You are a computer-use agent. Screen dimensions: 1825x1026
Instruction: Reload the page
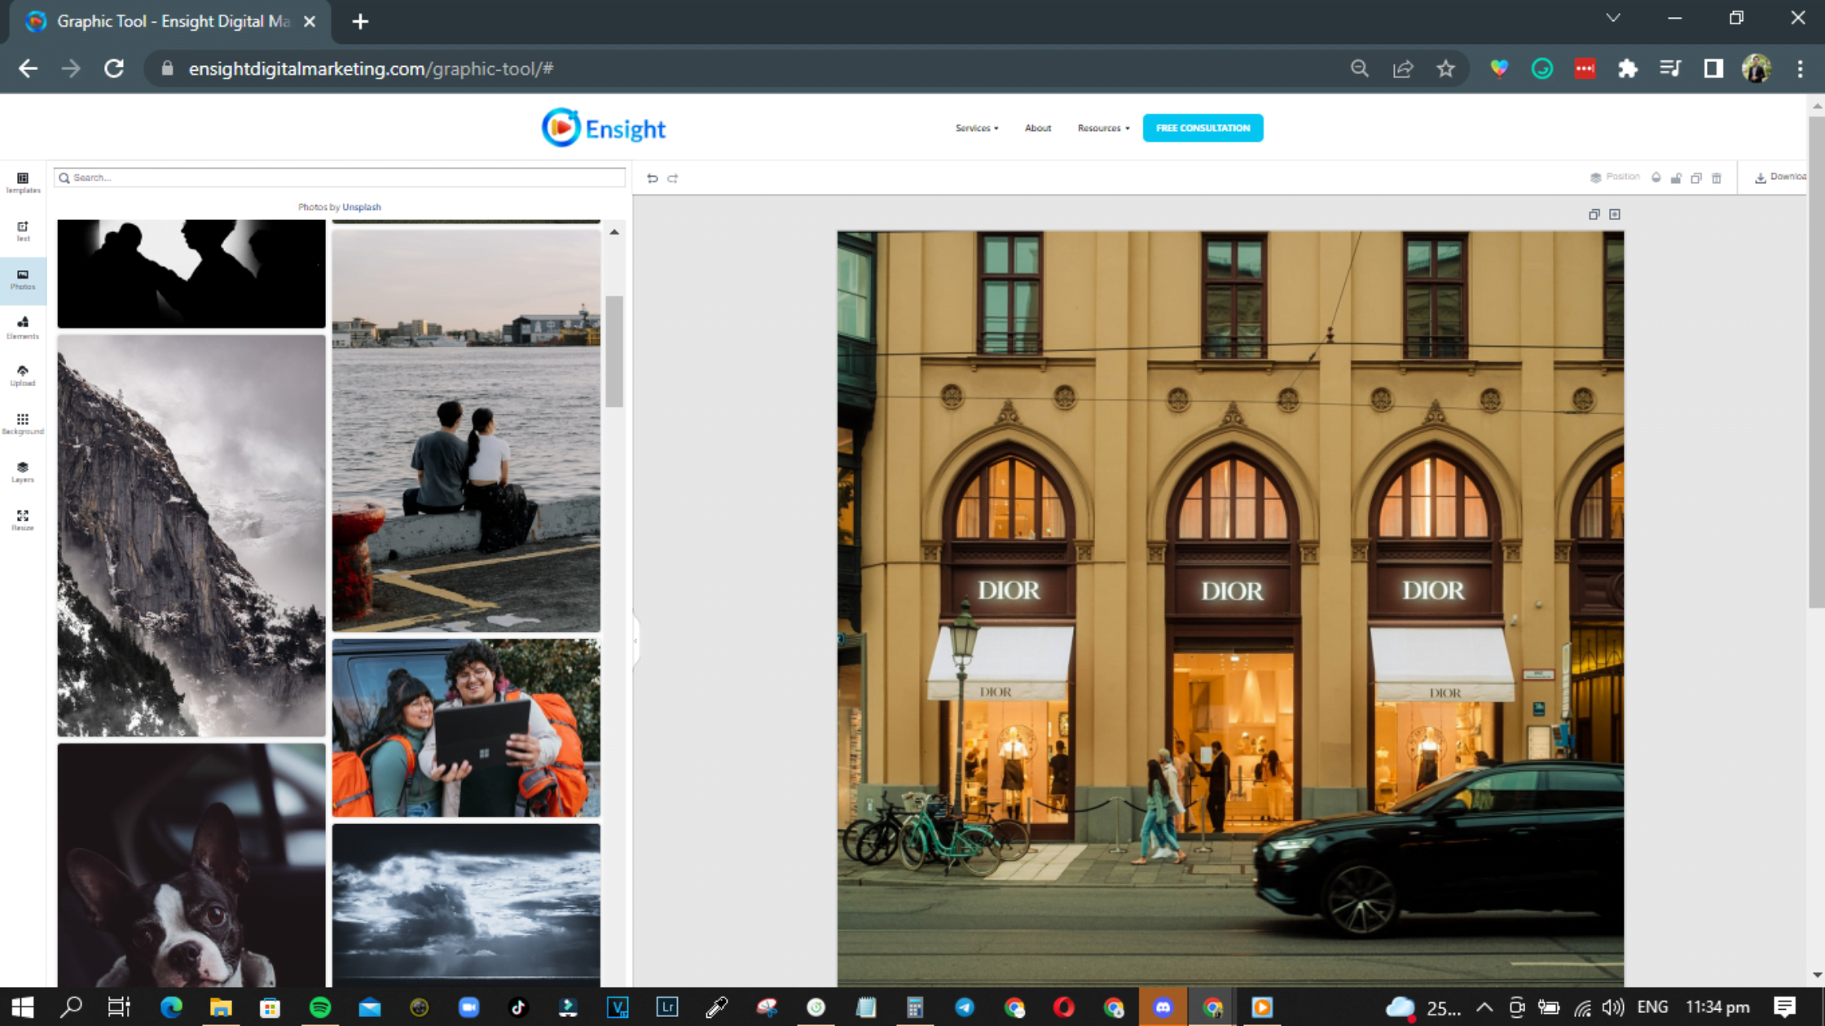[x=114, y=68]
